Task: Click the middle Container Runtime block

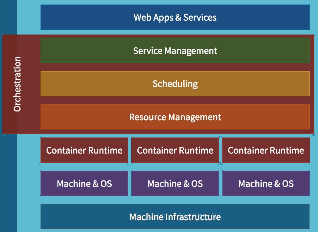Action: click(175, 150)
